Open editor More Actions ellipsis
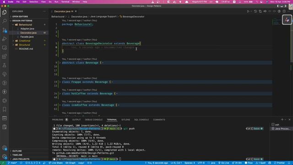This screenshot has width=293, height=165. pyautogui.click(x=289, y=11)
